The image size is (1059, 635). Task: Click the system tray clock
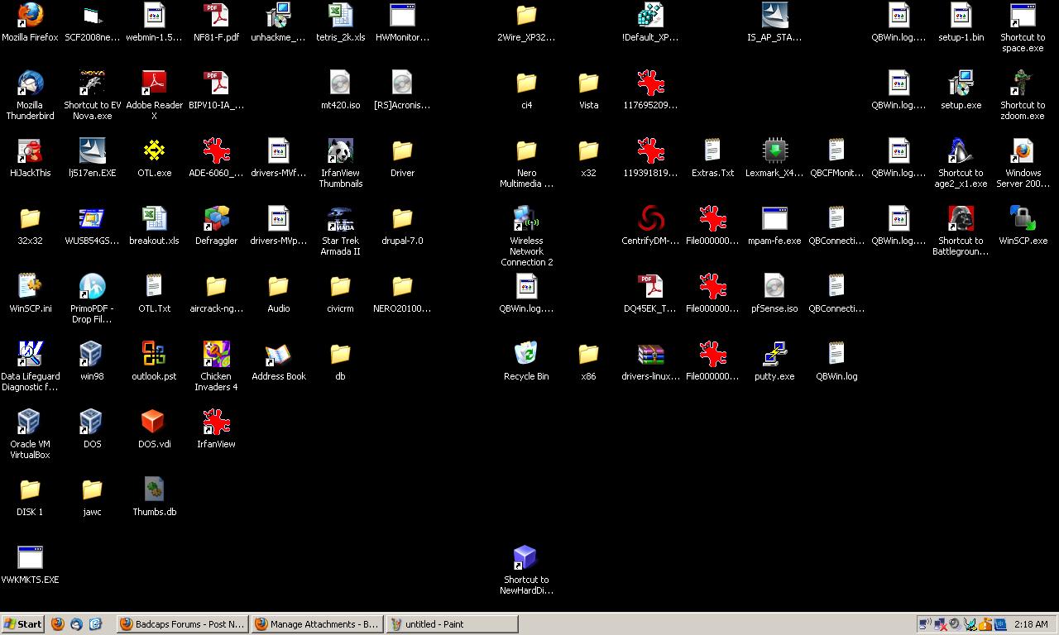(1031, 624)
